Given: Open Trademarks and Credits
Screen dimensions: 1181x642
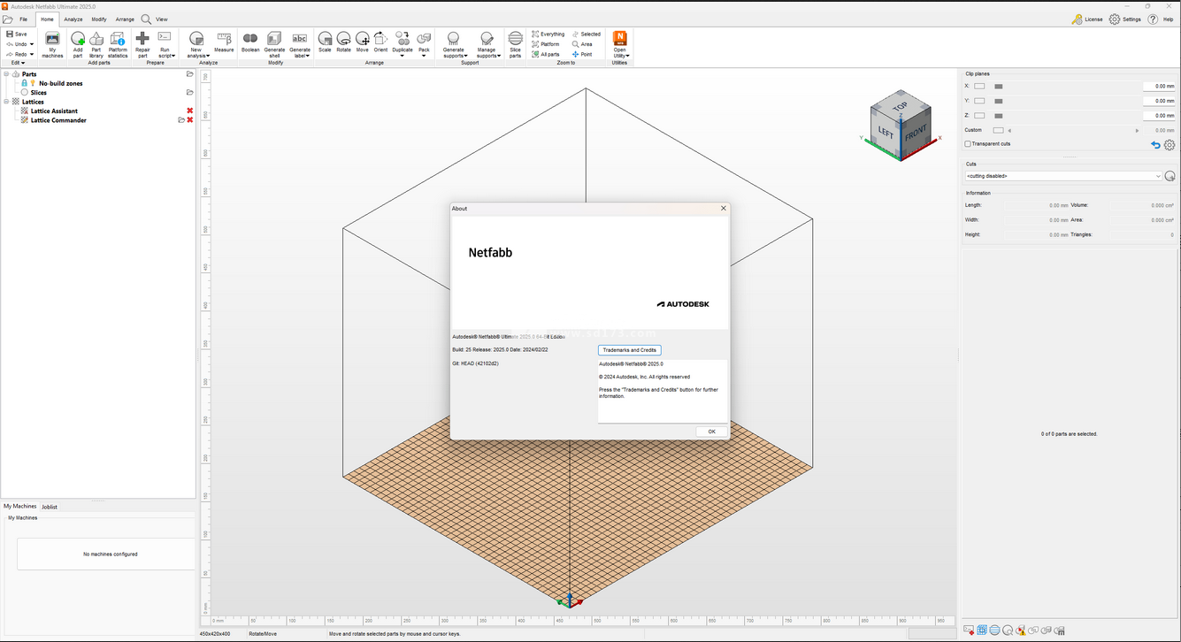Looking at the screenshot, I should (630, 350).
